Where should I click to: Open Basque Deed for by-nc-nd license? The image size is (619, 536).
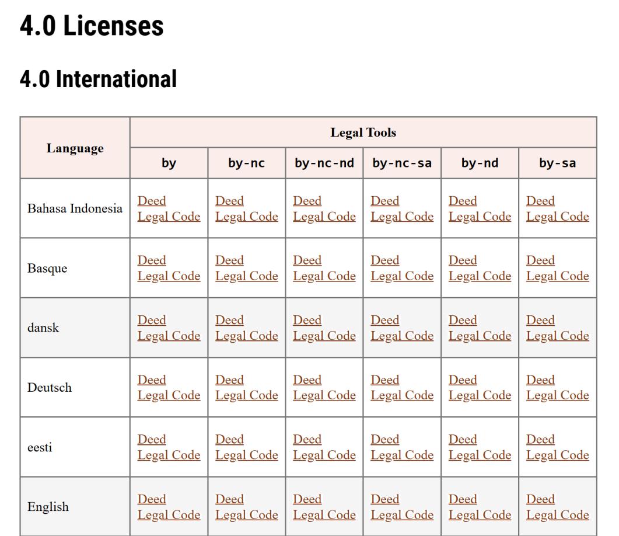pos(307,260)
